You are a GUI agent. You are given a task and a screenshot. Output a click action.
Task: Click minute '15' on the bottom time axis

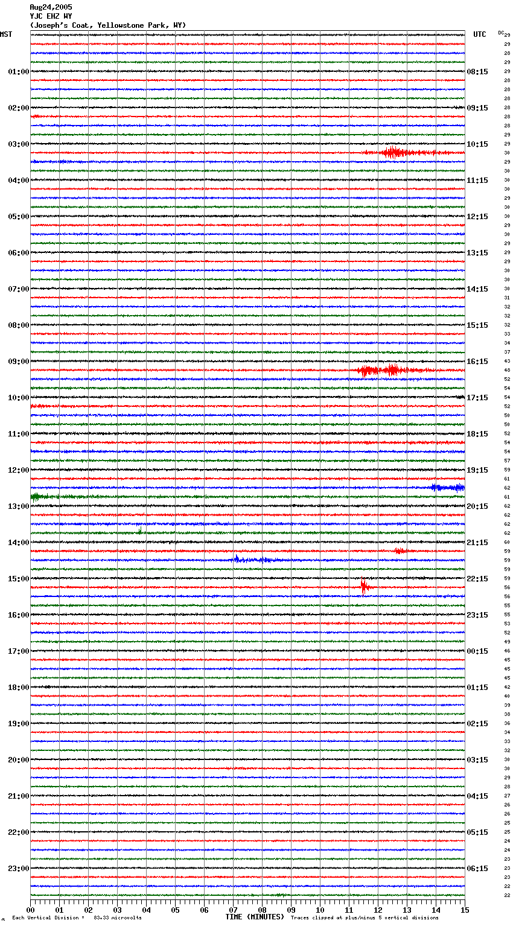(x=465, y=910)
